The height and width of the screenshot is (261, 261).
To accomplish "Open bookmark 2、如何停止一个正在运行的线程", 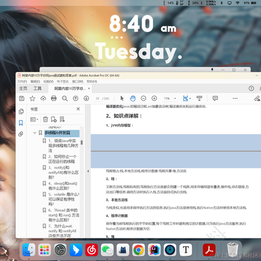I will coord(62,159).
